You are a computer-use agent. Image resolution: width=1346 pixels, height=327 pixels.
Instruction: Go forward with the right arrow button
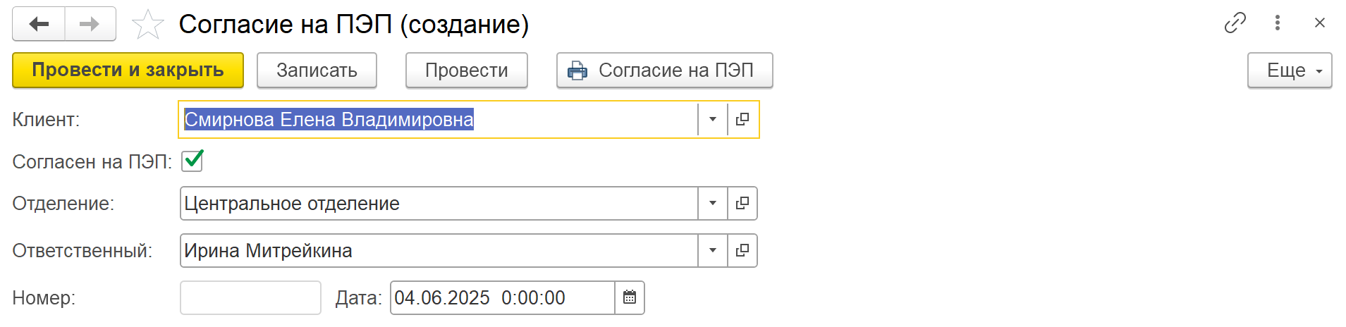(x=90, y=24)
